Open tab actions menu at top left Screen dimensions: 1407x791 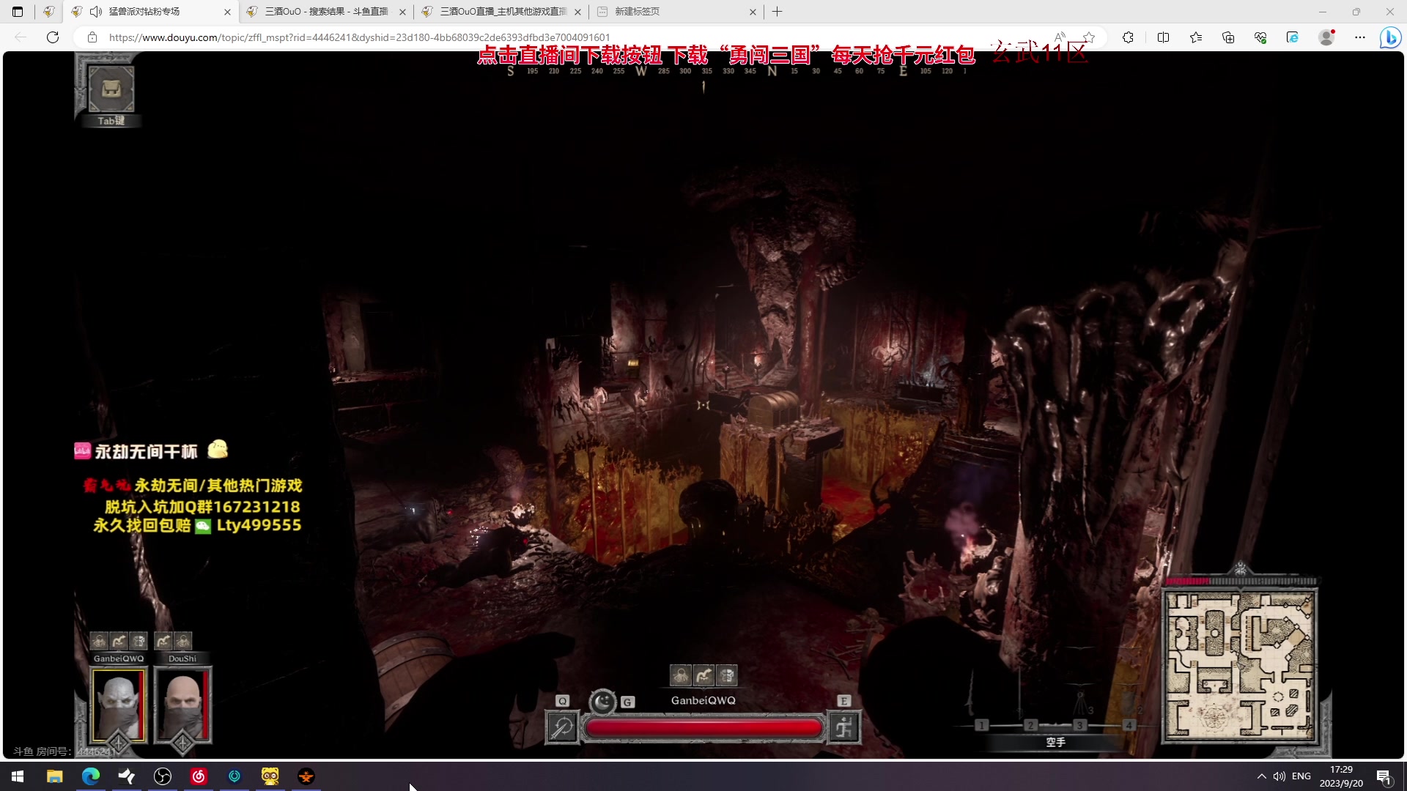[18, 12]
